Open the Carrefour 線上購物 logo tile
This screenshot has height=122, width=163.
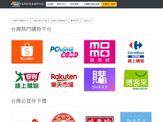point(136,52)
